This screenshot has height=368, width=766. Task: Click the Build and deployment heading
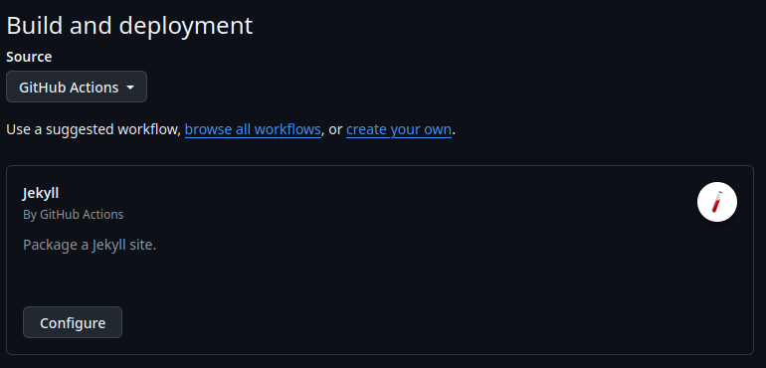click(x=129, y=26)
